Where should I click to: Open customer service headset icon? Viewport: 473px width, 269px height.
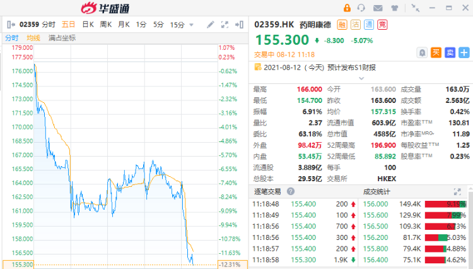point(361,8)
